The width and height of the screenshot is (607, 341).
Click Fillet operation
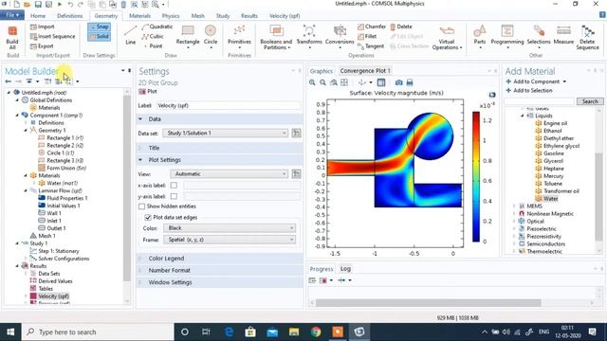pyautogui.click(x=367, y=36)
